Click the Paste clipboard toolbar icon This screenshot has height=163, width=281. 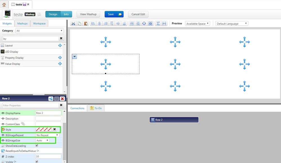coord(86,23)
